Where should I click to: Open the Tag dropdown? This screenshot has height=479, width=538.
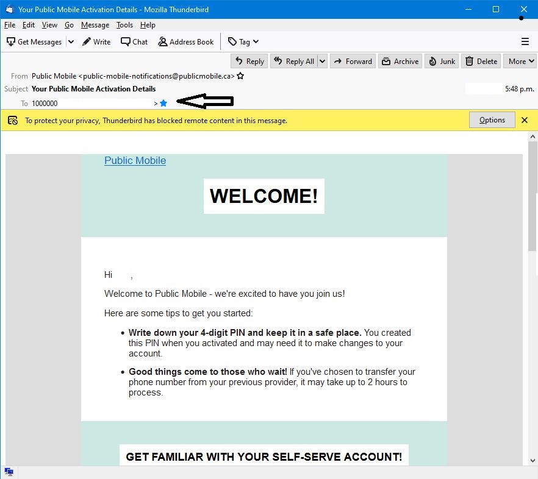pos(243,42)
